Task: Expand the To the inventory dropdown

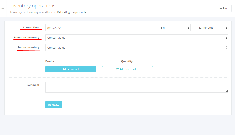Action: tap(137, 48)
